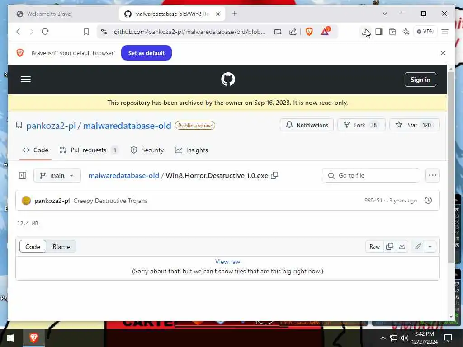
Task: Open the tab search dropdown chevron
Action: 384,14
